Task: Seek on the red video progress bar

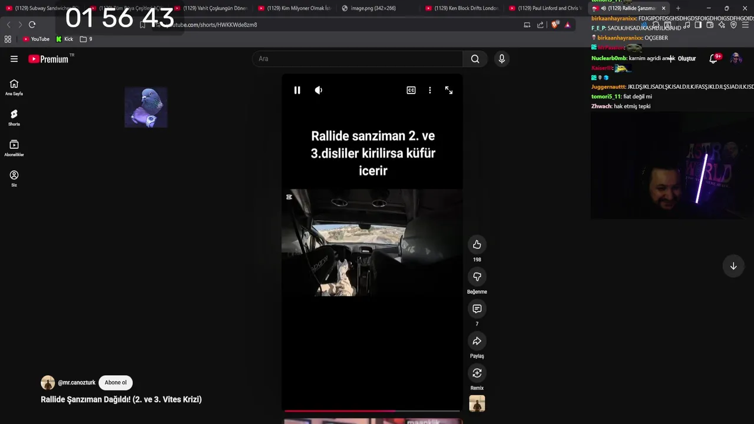Action: coord(372,411)
